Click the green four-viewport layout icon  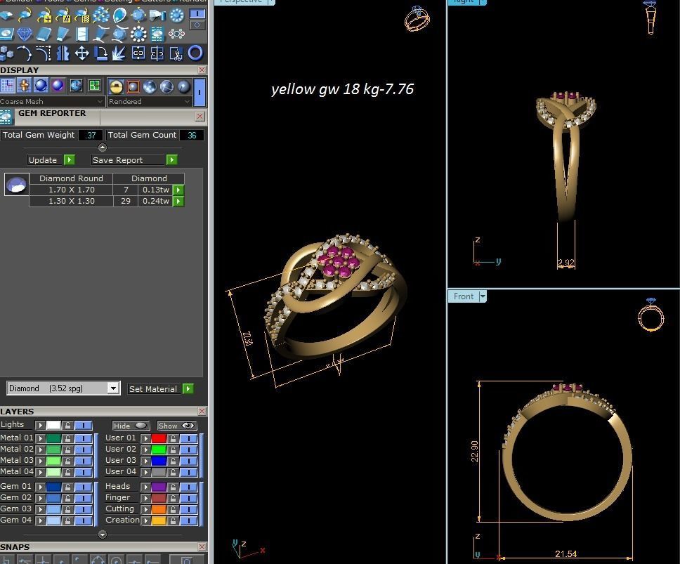(x=94, y=86)
